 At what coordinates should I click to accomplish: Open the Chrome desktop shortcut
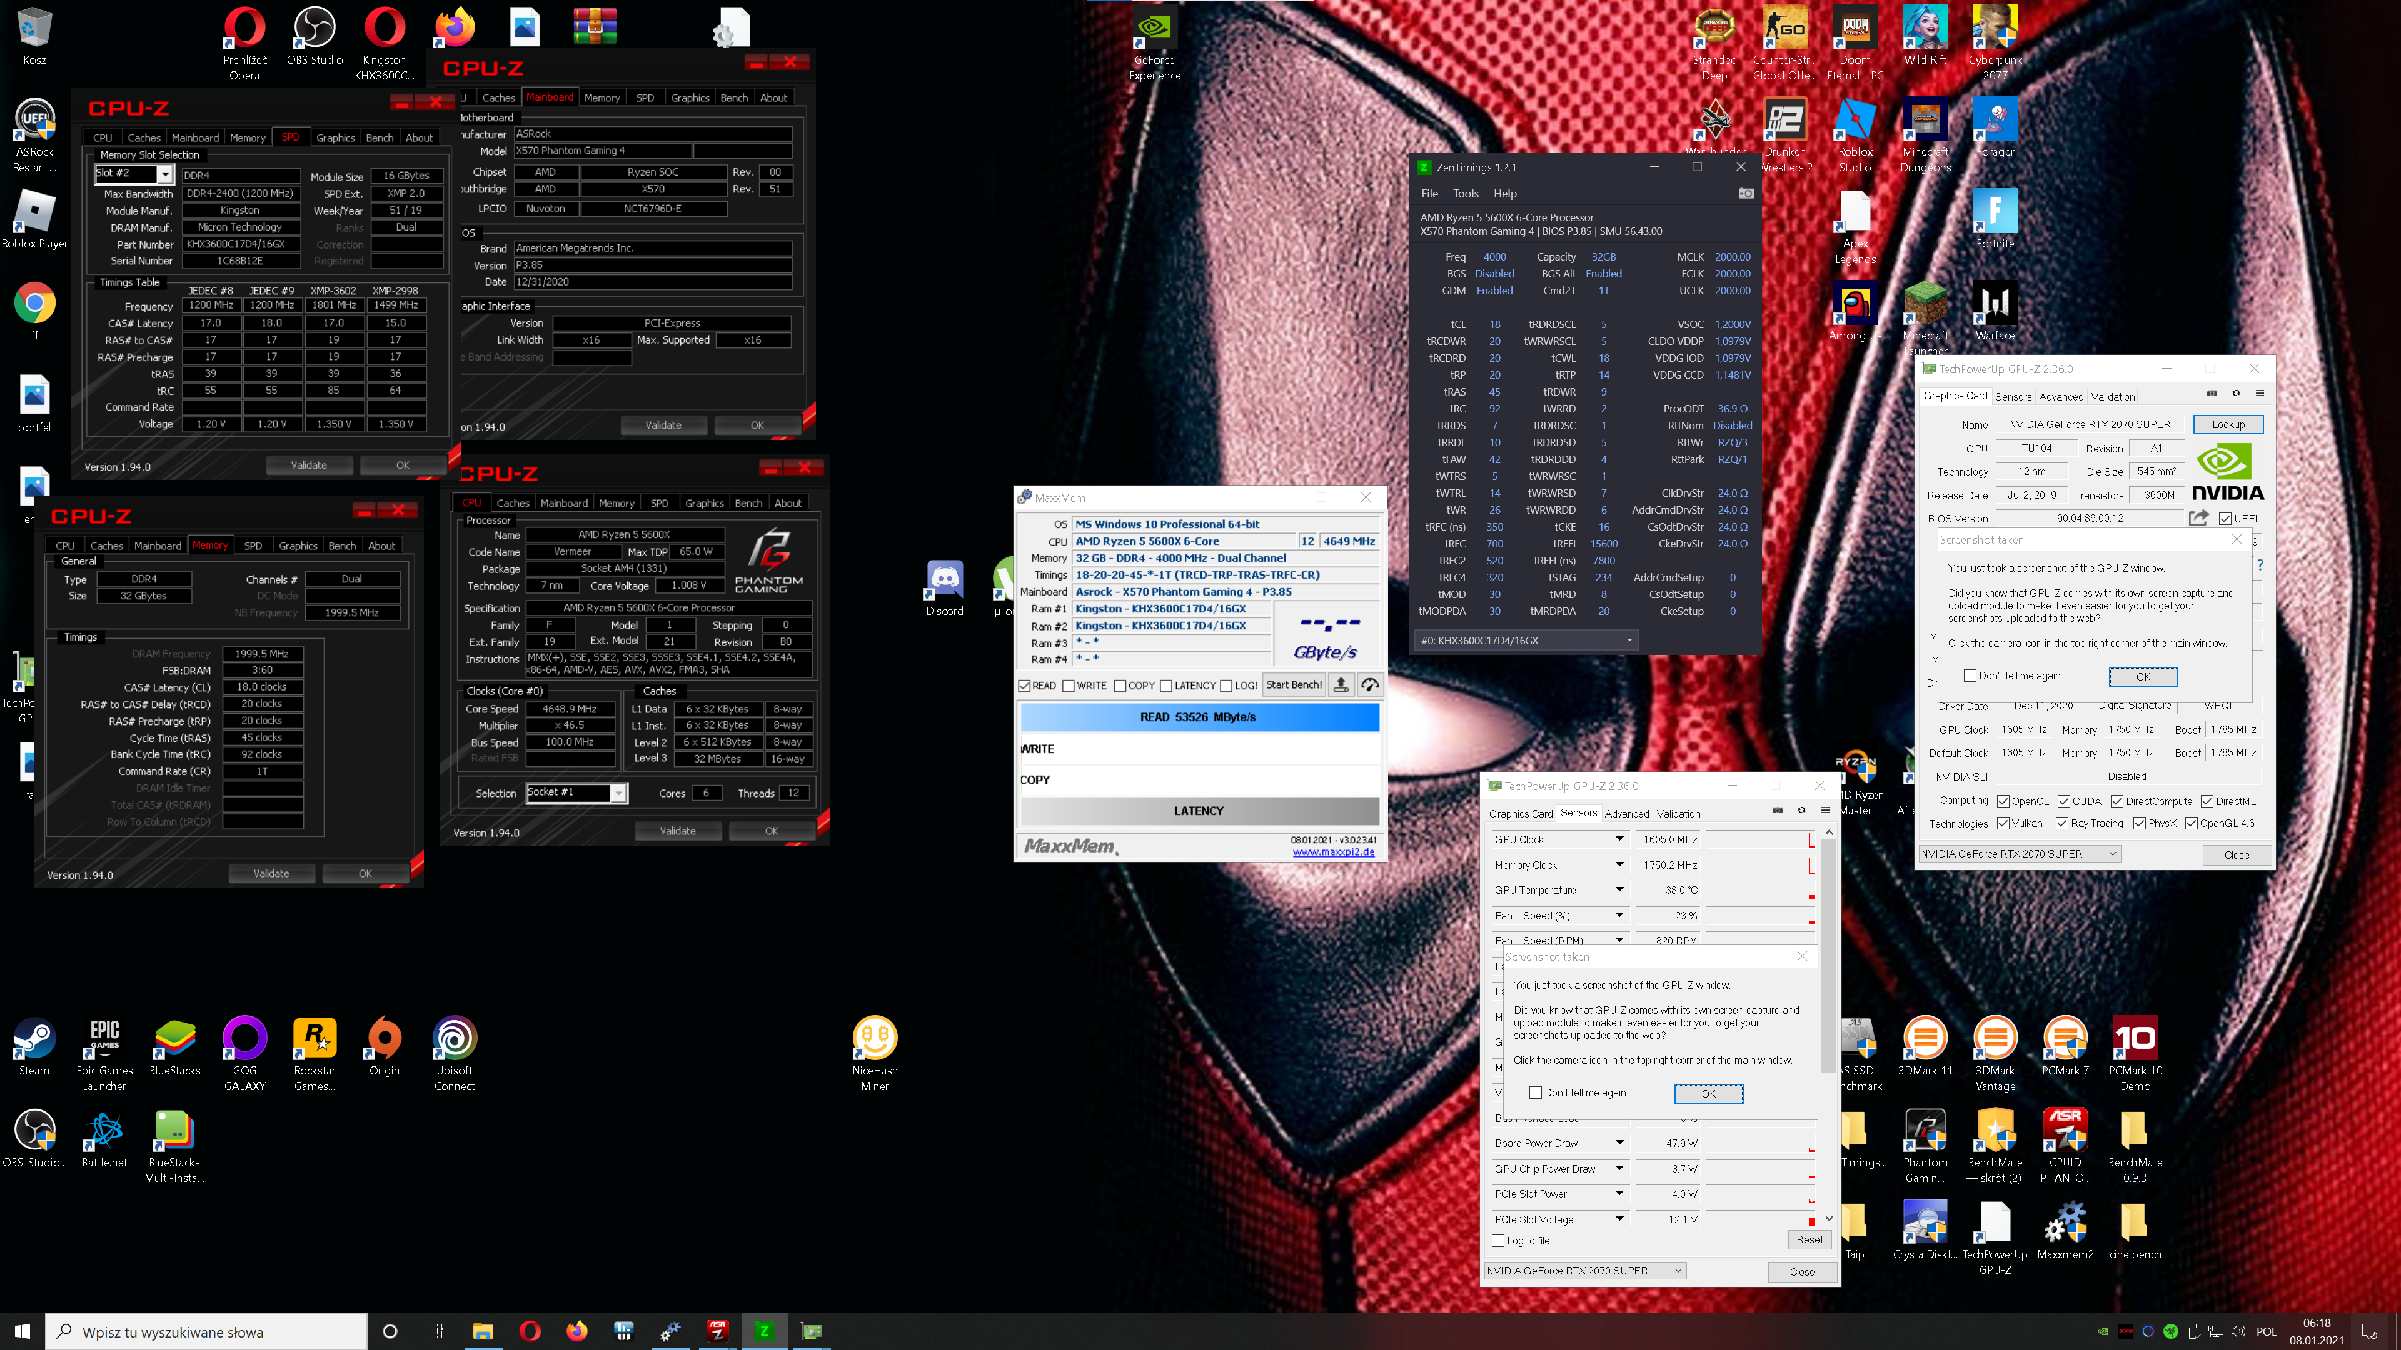pyautogui.click(x=34, y=311)
